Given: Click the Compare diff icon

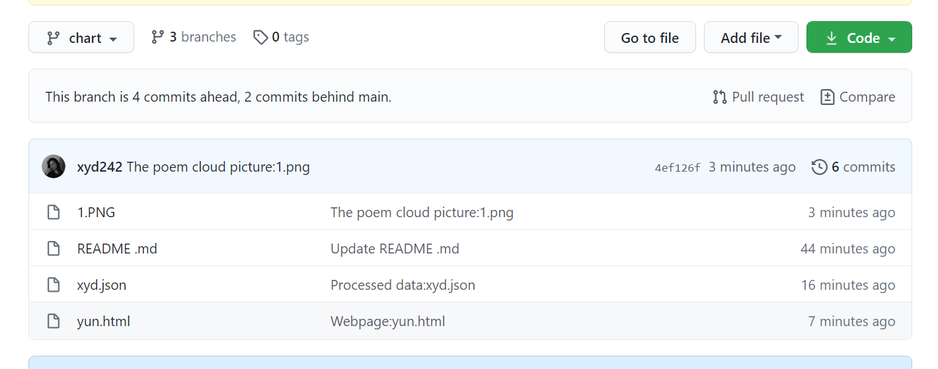Looking at the screenshot, I should tap(827, 97).
